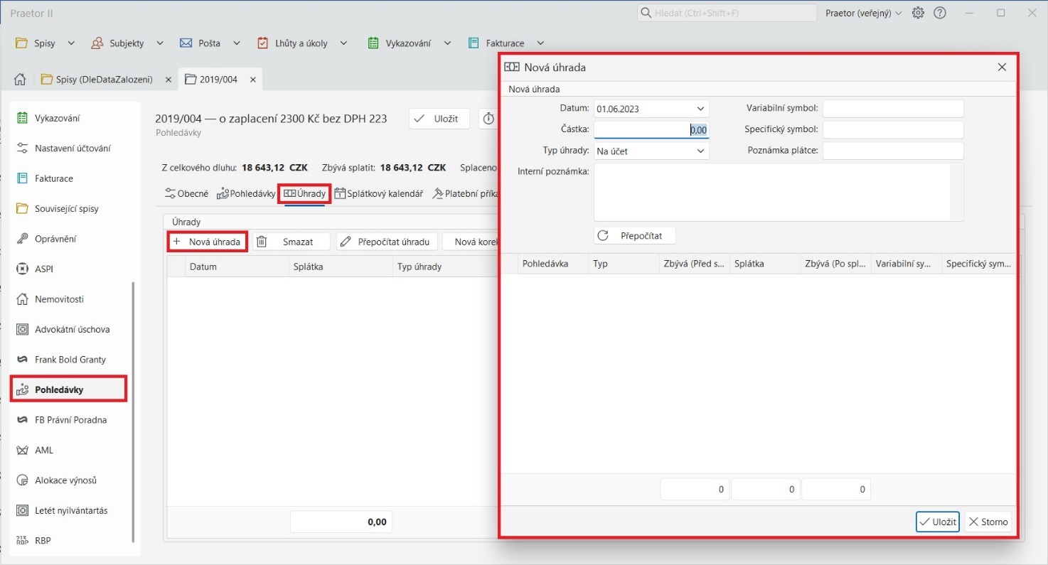Select Nemovitosti in the sidebar
1048x565 pixels.
coord(58,299)
